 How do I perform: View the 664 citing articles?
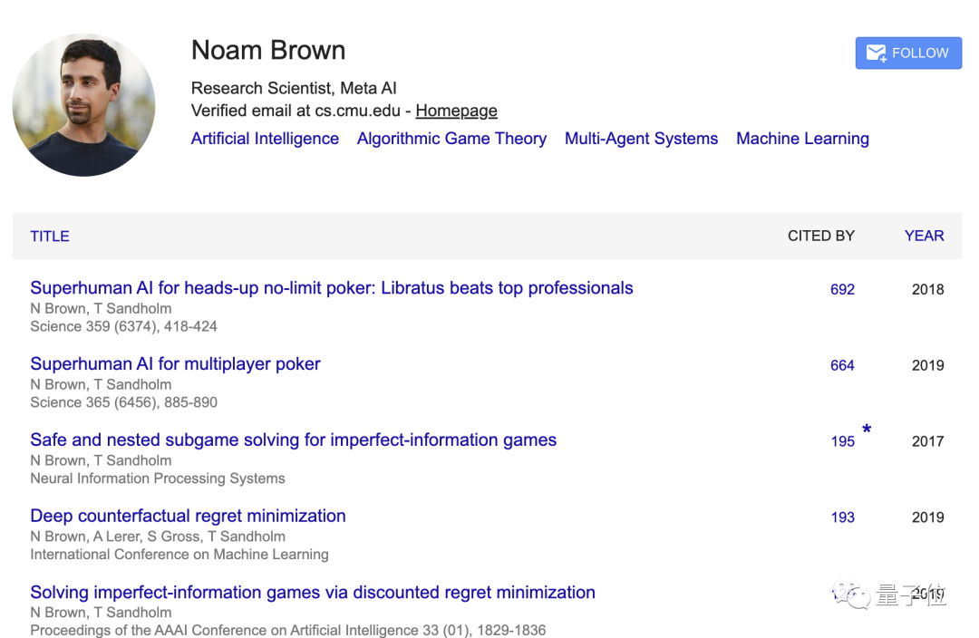(842, 366)
